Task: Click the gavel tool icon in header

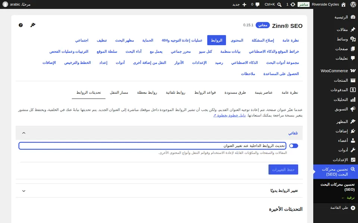Action: click(33, 25)
